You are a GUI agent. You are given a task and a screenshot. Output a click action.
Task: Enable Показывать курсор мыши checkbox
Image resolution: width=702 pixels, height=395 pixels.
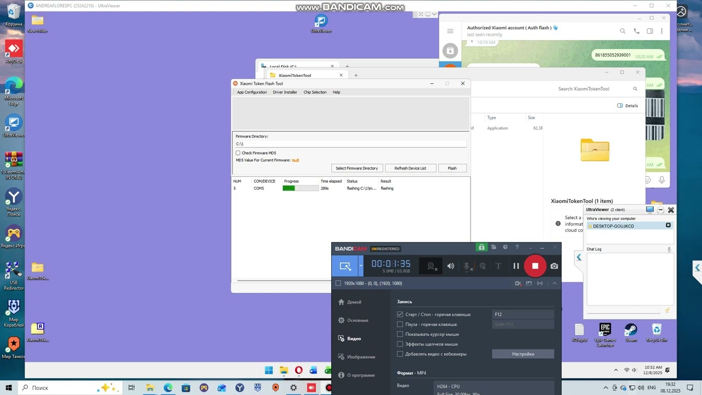point(400,334)
